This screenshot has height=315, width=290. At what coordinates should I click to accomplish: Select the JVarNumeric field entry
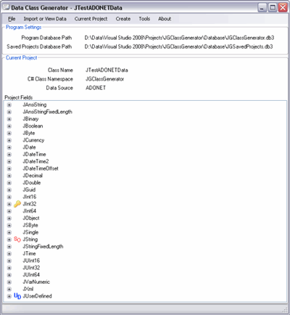tap(36, 282)
